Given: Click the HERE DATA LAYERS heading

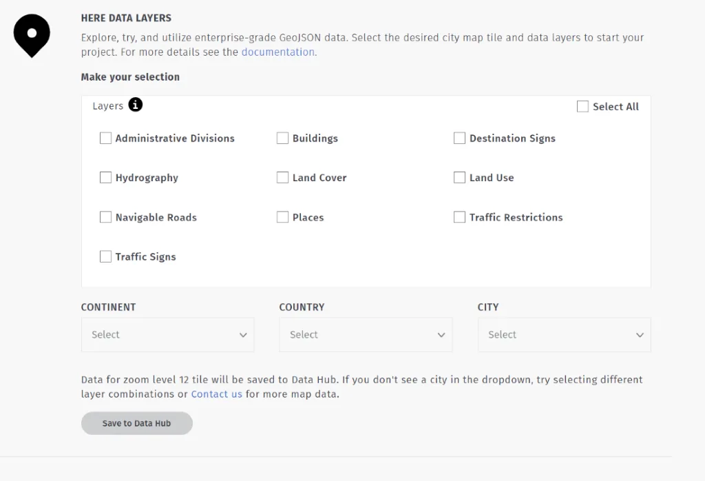Looking at the screenshot, I should pos(127,18).
